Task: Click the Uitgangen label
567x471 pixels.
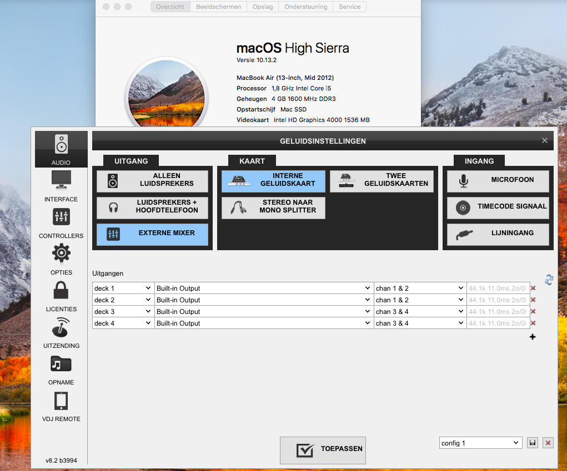Action: pyautogui.click(x=108, y=274)
